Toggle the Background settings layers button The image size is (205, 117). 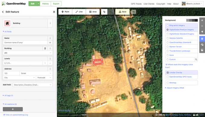(202, 39)
